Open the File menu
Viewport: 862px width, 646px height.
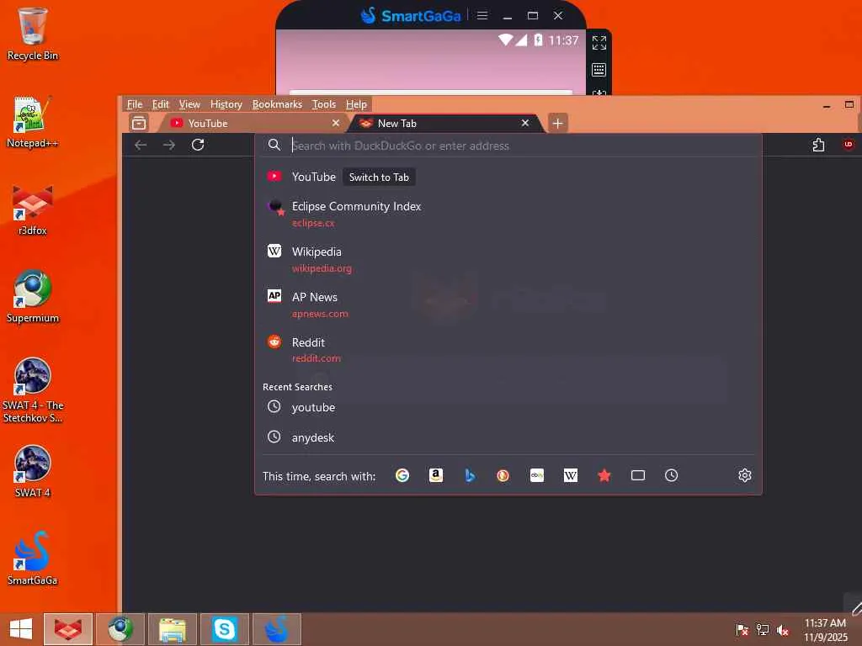(x=134, y=103)
